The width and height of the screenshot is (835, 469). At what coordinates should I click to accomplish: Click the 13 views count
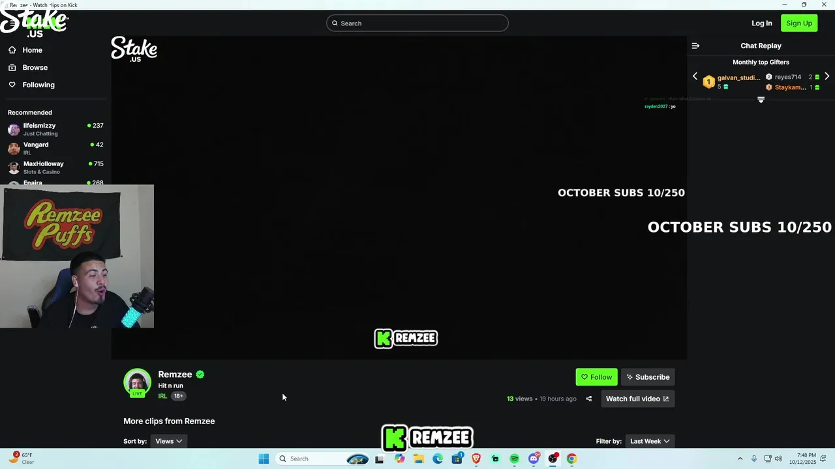(519, 399)
